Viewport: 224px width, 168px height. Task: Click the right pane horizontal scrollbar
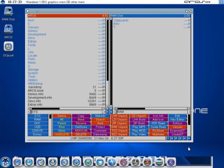pos(152,108)
